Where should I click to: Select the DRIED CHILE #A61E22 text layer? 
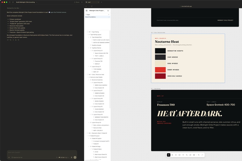point(101,85)
